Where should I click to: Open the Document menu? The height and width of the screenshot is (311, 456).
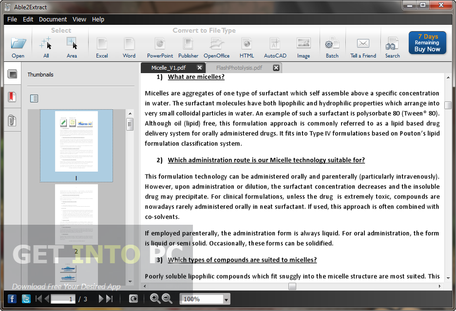click(x=53, y=19)
